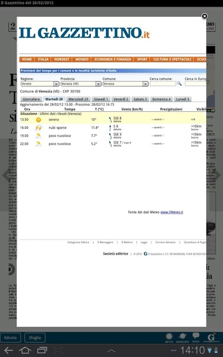Select the Martedì 28 tab
Screen dimensions: 223x357
pyautogui.click(x=54, y=99)
